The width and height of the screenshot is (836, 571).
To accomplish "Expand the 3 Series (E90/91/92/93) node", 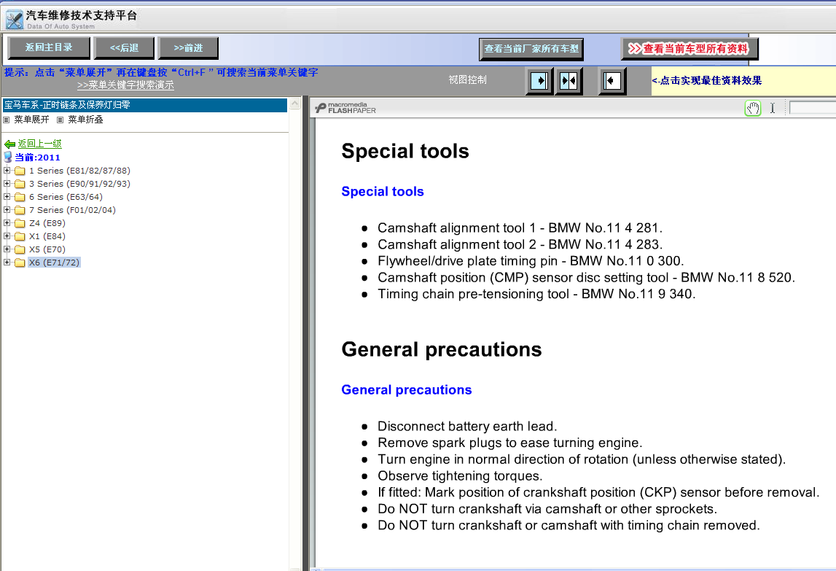I will pos(7,184).
